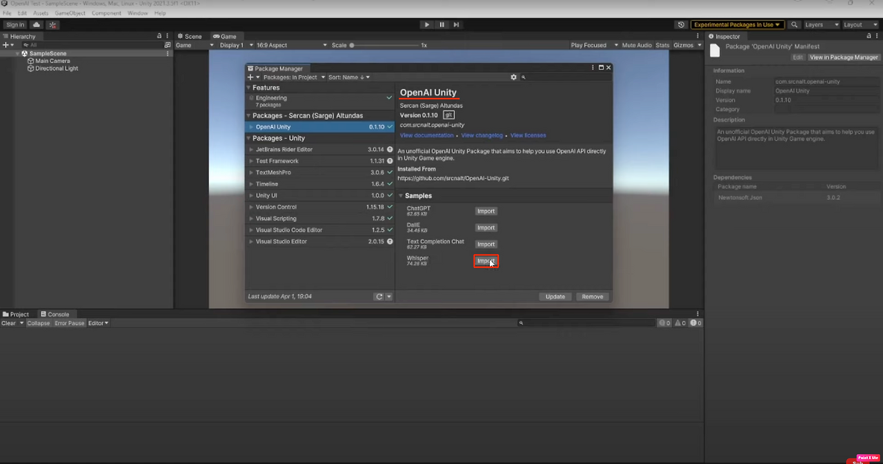883x464 pixels.
Task: Toggle Mute Audio in the Game view
Action: [x=635, y=44]
